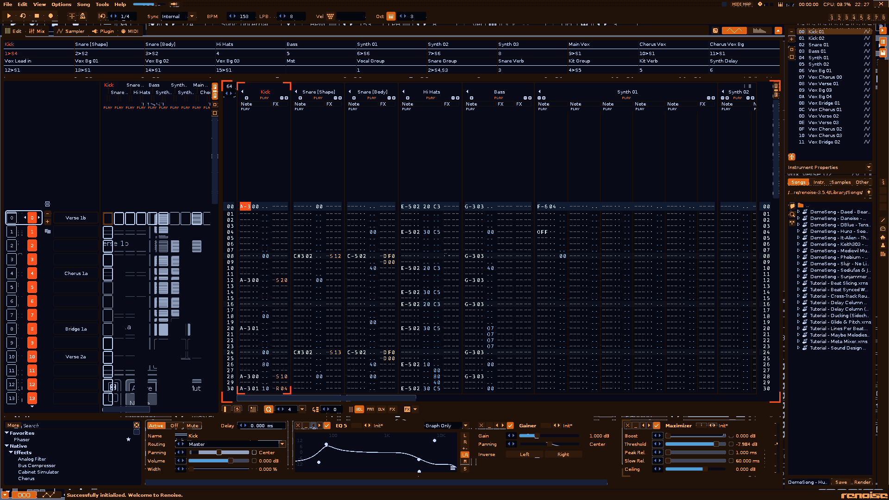Open the File menu

(x=8, y=4)
